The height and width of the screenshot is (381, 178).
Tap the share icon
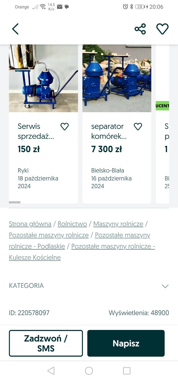[140, 29]
